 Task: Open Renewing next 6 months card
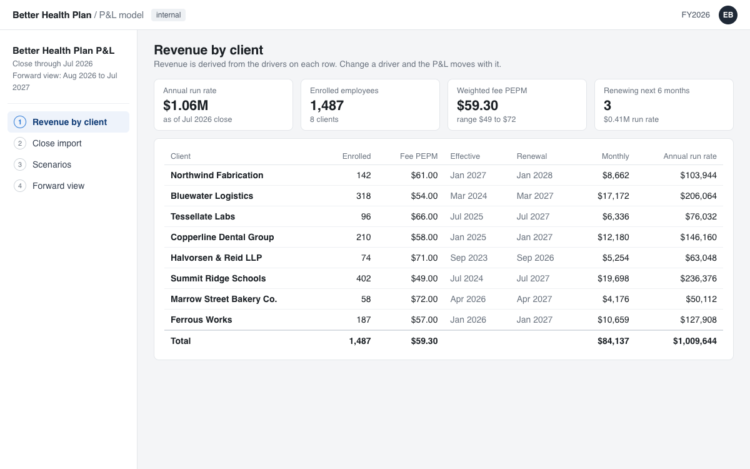[664, 104]
